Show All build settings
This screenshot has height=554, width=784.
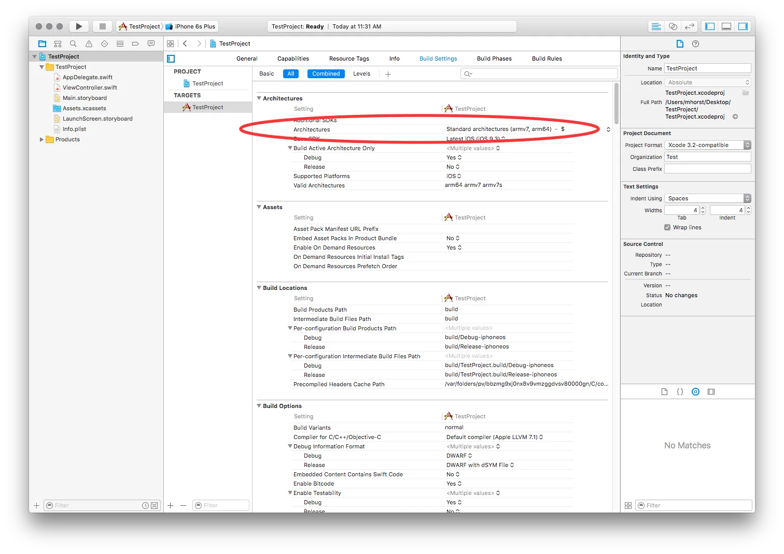(x=291, y=74)
